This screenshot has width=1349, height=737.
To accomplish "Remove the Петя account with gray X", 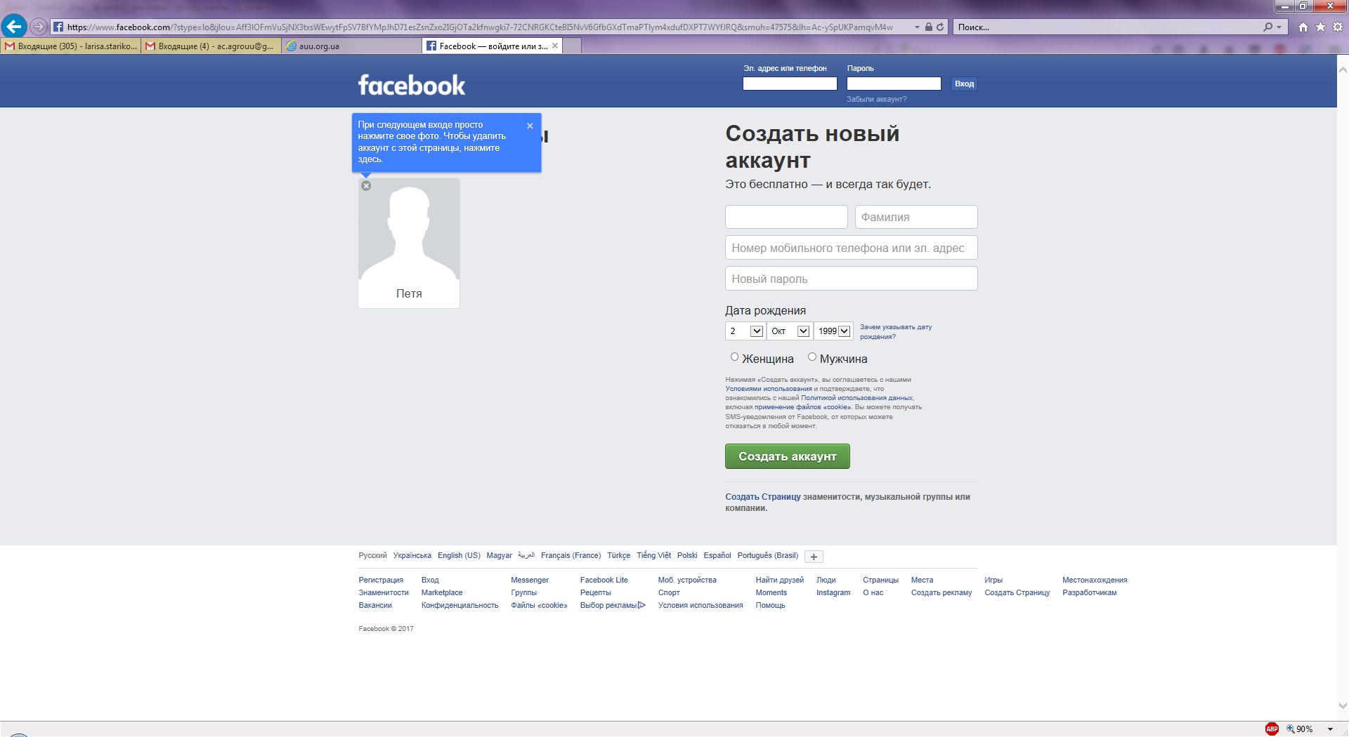I will point(366,186).
